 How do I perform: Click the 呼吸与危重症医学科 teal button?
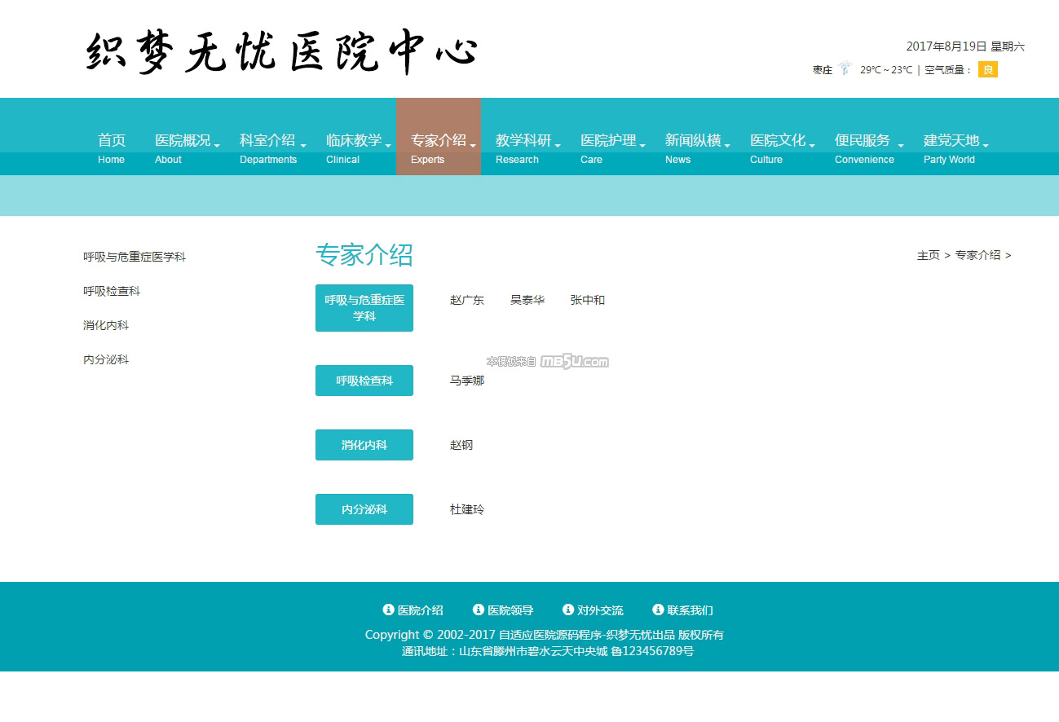point(364,308)
